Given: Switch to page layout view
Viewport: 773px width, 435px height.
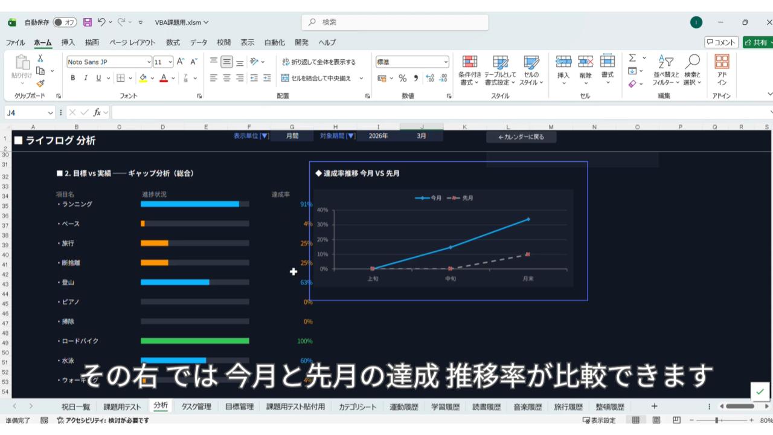Looking at the screenshot, I should pos(656,420).
